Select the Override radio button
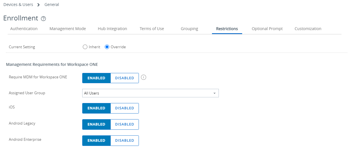The height and width of the screenshot is (151, 350). point(107,47)
